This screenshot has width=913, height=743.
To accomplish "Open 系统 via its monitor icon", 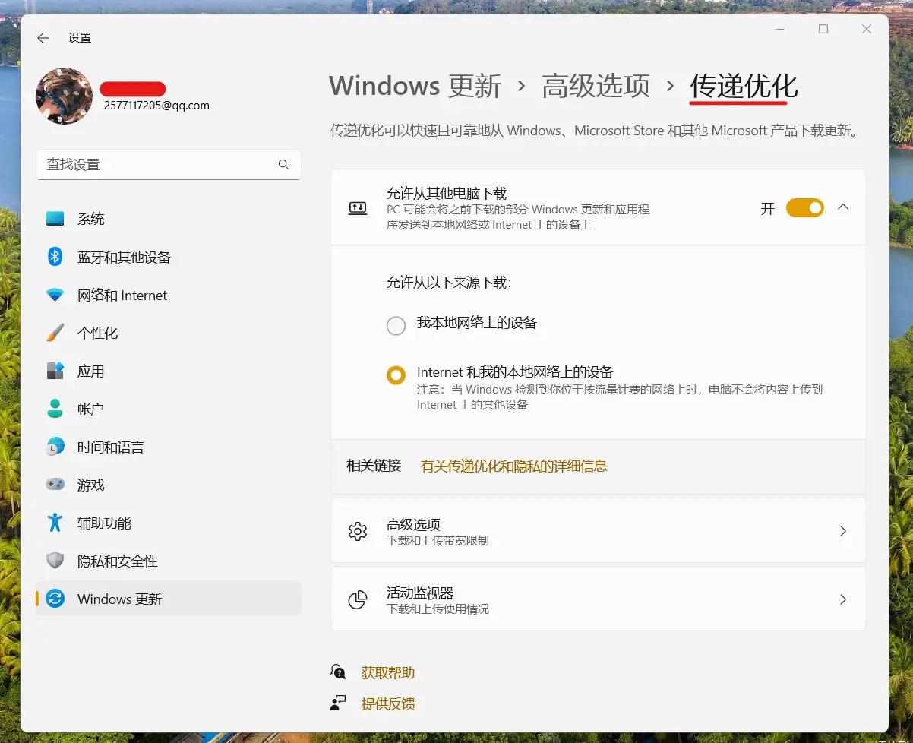I will click(x=55, y=219).
